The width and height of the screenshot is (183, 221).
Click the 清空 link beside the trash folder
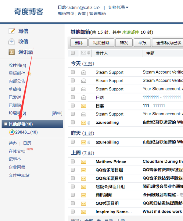coord(57,113)
